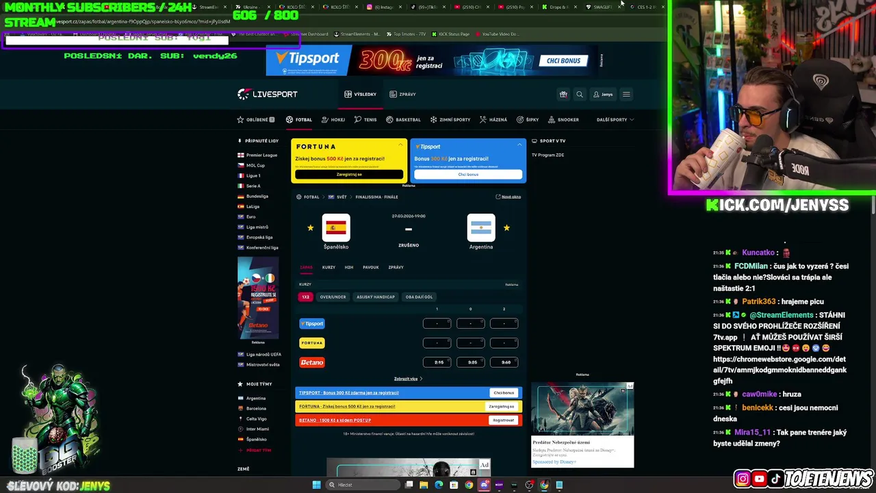Switch to the VÝSLEDKY tab
Viewport: 876px width, 493px height.
pyautogui.click(x=361, y=94)
